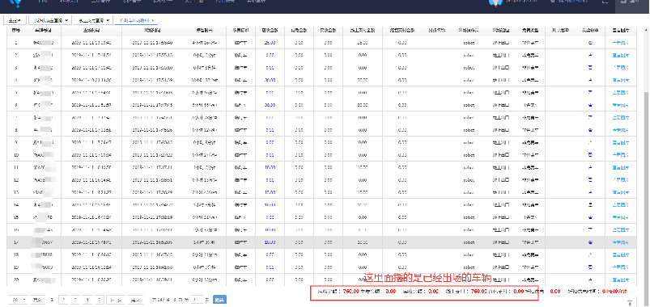Click the sequence-number column header

point(15,30)
